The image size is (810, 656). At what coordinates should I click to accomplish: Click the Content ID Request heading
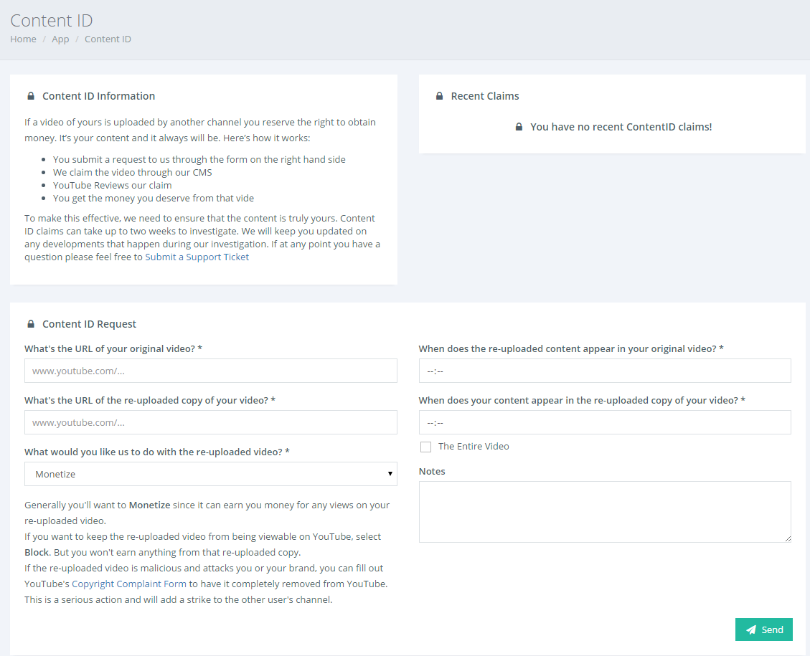click(90, 324)
